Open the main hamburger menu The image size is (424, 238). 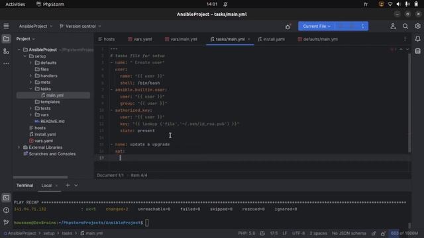tap(6, 26)
